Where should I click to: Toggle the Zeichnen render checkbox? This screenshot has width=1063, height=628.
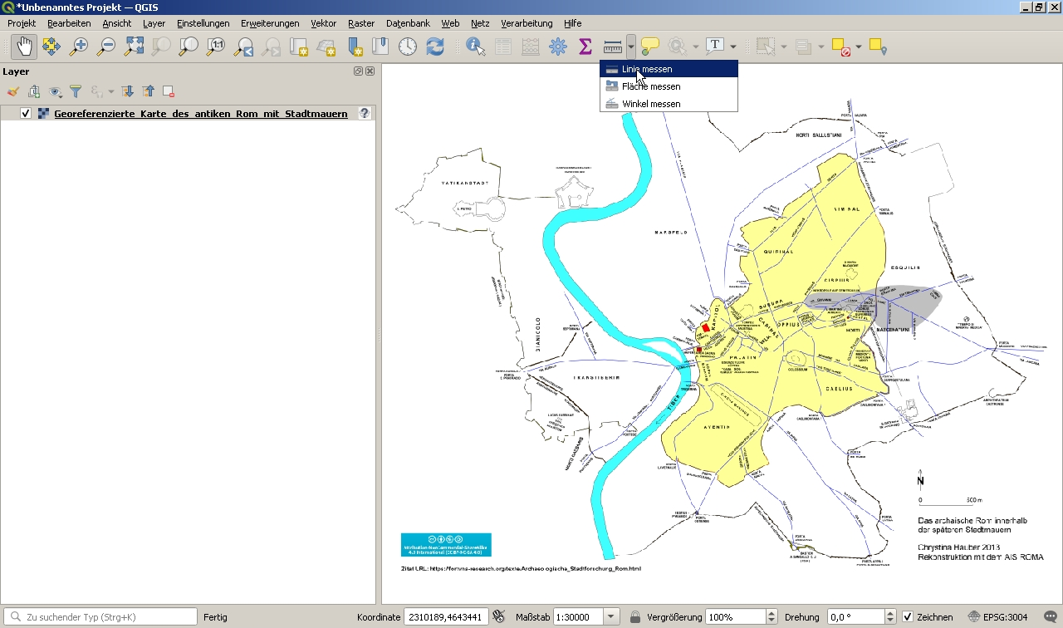tap(908, 617)
